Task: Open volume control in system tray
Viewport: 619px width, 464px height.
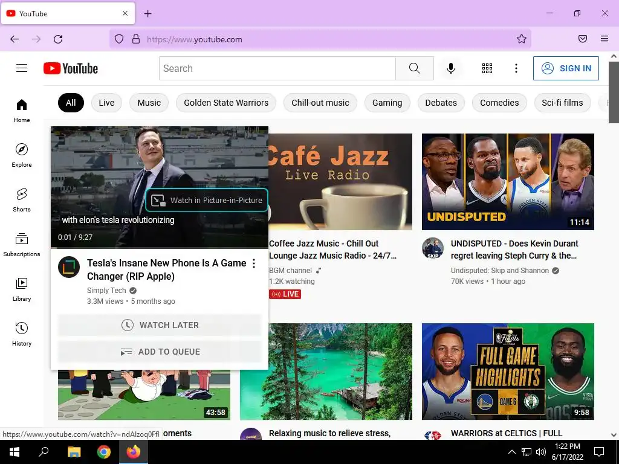Action: pyautogui.click(x=541, y=452)
